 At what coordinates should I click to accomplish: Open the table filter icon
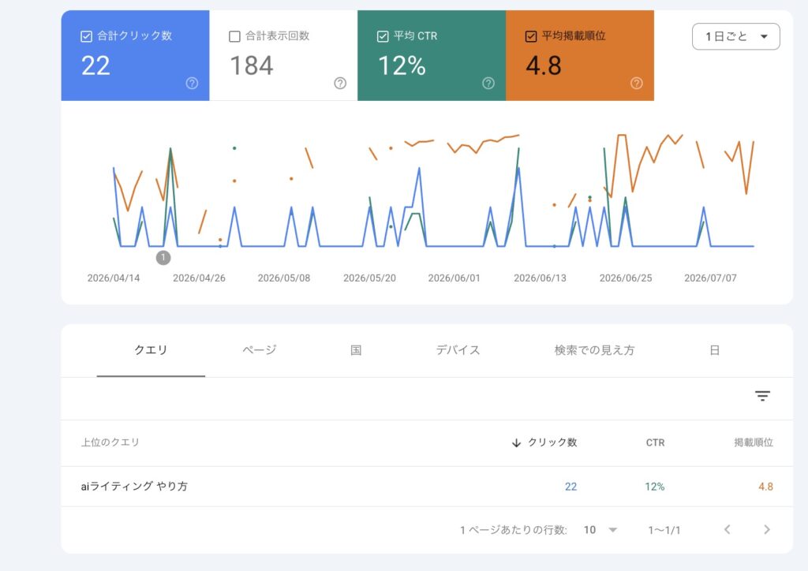pos(763,395)
